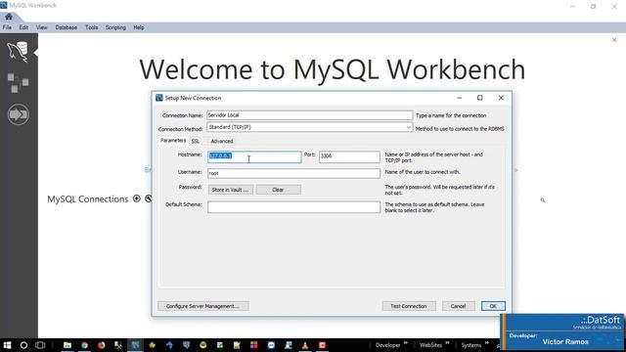The height and width of the screenshot is (352, 626).
Task: Open the manage connections wrench icon
Action: point(148,198)
